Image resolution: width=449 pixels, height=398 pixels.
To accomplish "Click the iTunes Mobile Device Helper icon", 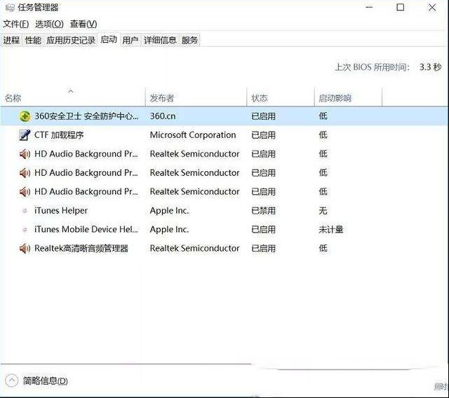I will click(25, 229).
